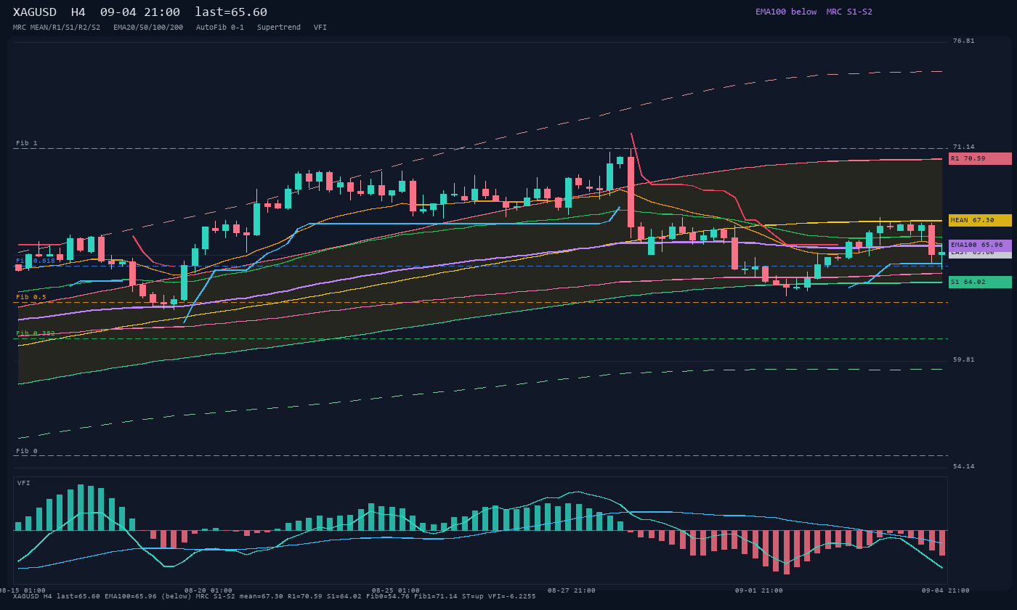Select 'EMA20/50/100/200' in the indicator legend
This screenshot has height=610, width=1017.
pyautogui.click(x=148, y=28)
